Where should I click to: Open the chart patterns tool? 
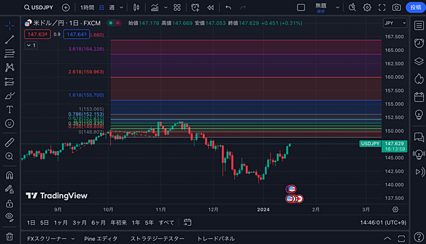click(x=9, y=68)
